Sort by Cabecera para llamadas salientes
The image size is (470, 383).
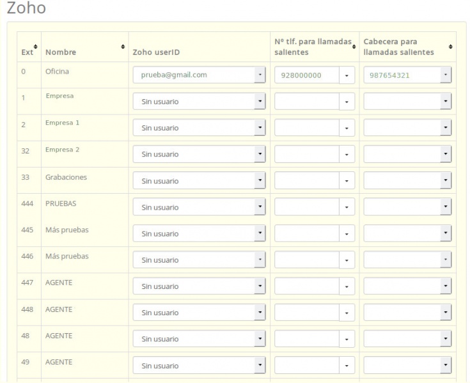(451, 47)
